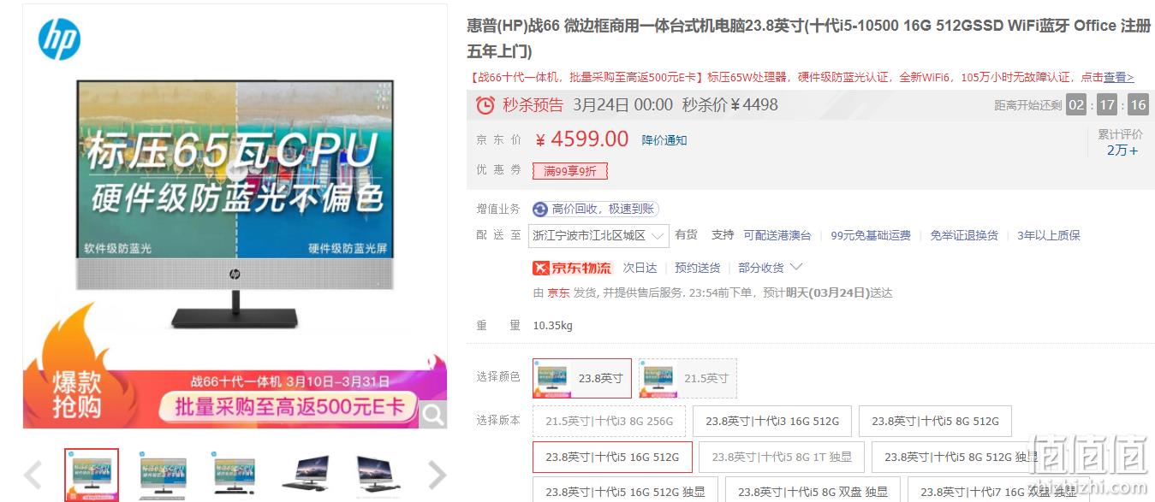
Task: Show next thumbnails with right arrow
Action: point(437,475)
